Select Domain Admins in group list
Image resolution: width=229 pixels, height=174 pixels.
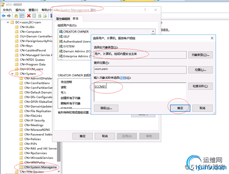[x=75, y=51]
